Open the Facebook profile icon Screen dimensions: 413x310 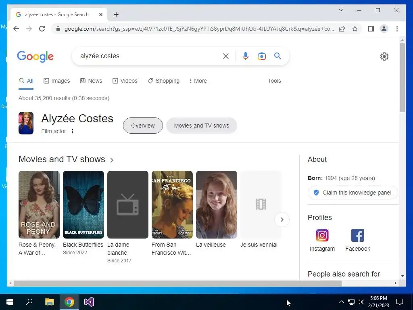(x=357, y=235)
